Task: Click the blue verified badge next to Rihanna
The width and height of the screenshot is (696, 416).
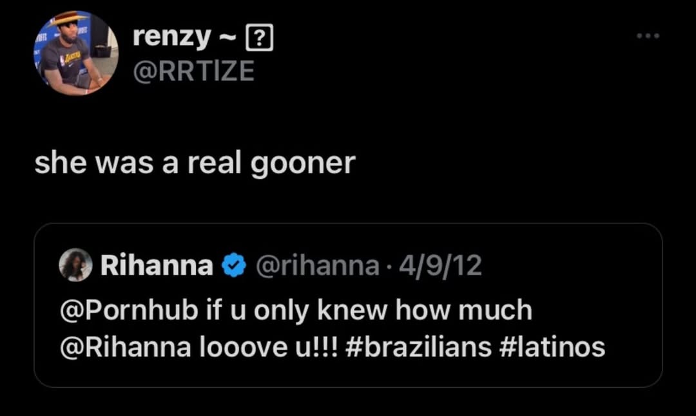Action: click(x=233, y=265)
